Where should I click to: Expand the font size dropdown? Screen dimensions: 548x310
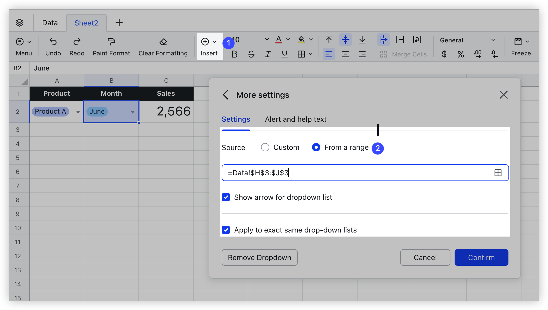pos(267,40)
